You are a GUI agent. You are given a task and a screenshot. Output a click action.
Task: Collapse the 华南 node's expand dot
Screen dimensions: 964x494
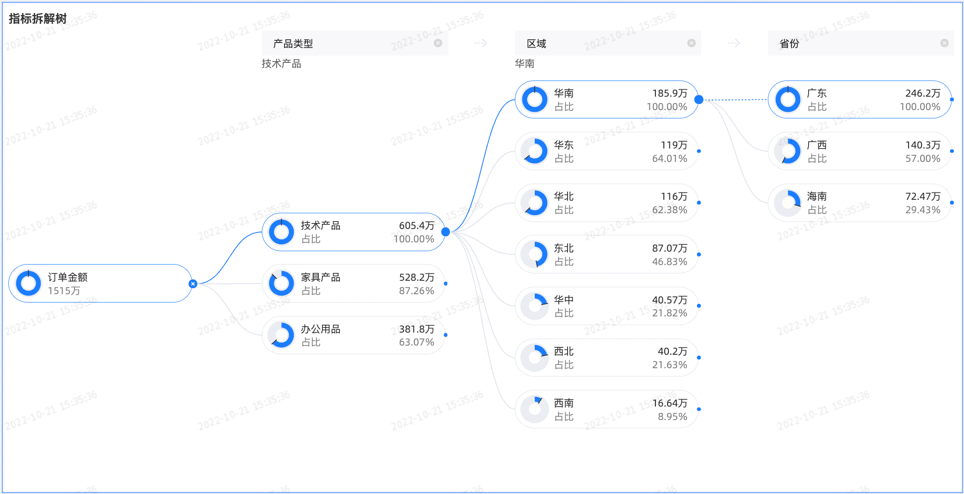coord(699,99)
